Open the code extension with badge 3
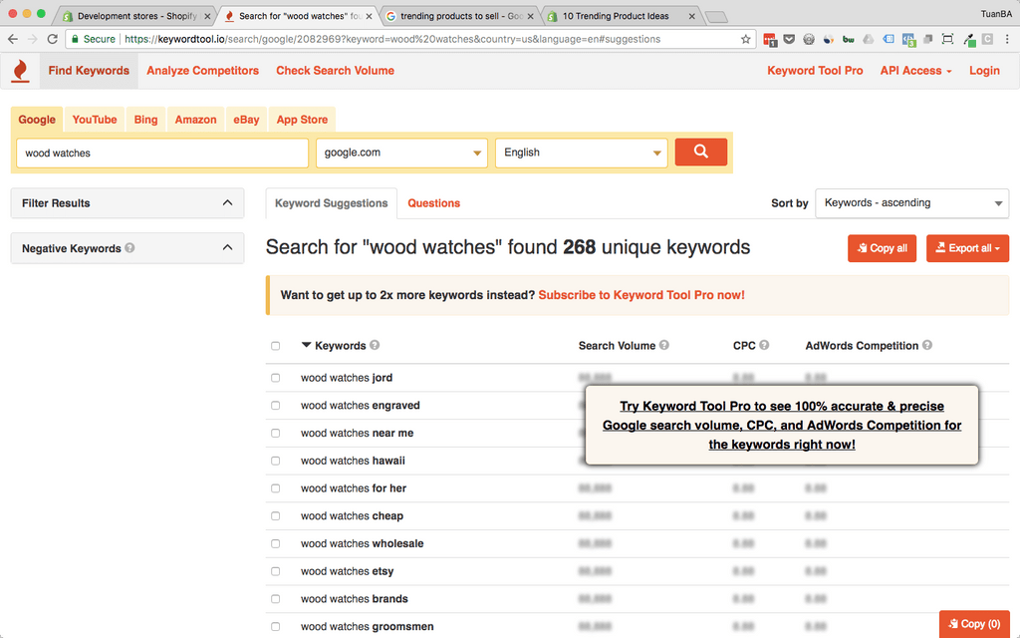1020x638 pixels. 908,40
